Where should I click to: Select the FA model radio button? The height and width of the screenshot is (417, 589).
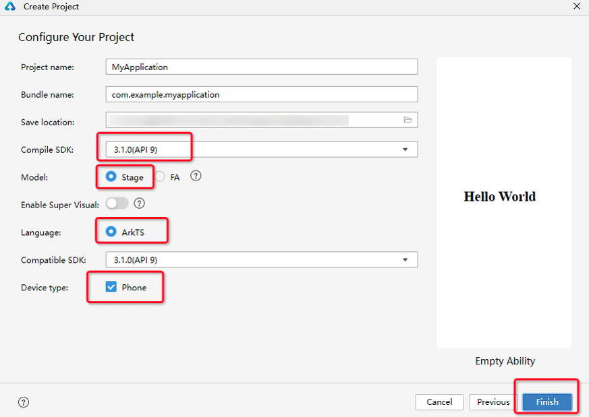pos(160,177)
